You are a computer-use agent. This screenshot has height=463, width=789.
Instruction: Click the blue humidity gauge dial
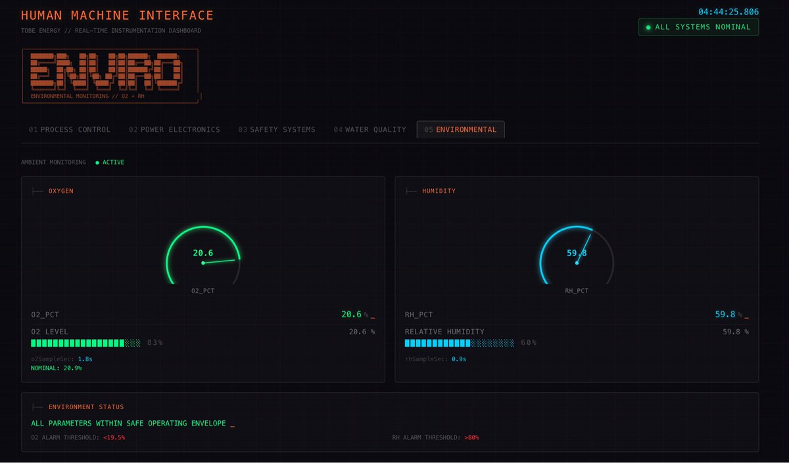pos(577,255)
